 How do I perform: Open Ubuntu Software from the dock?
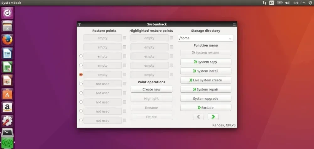click(8, 94)
